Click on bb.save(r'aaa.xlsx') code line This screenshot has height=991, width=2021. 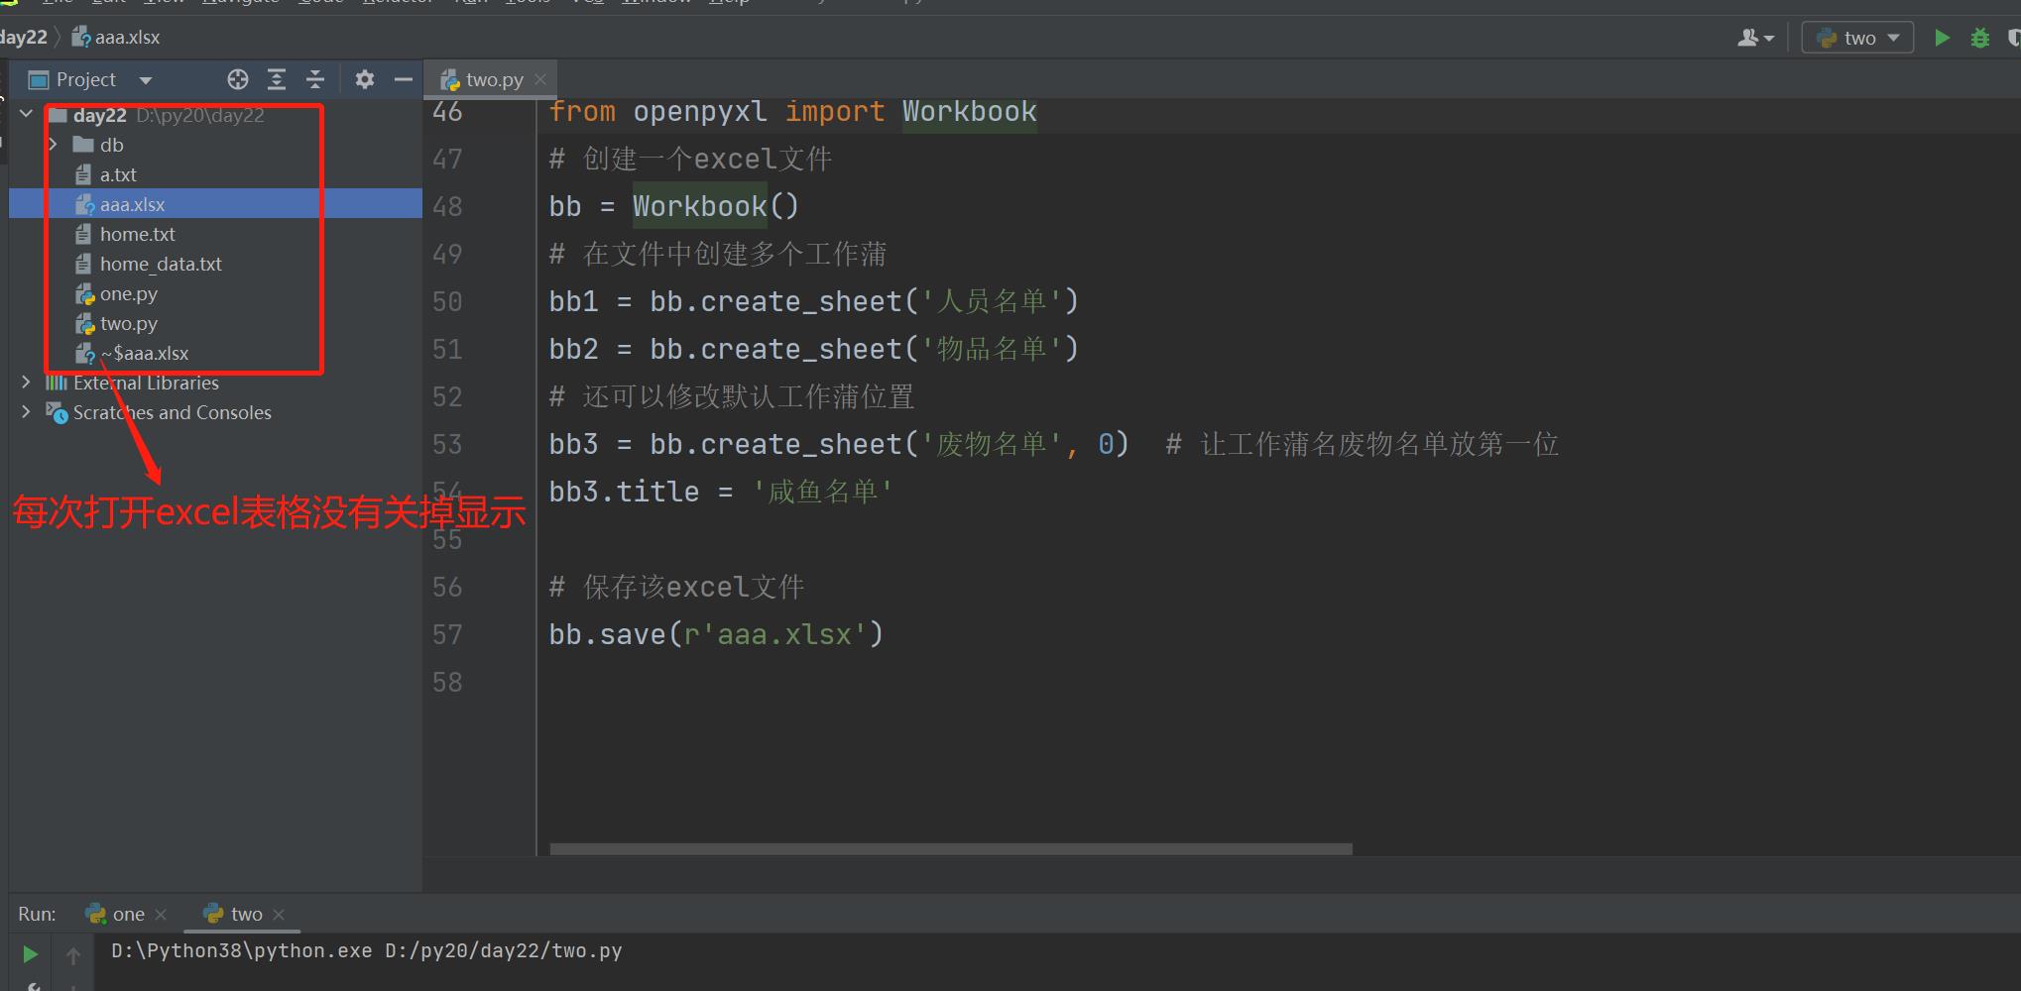(x=716, y=634)
